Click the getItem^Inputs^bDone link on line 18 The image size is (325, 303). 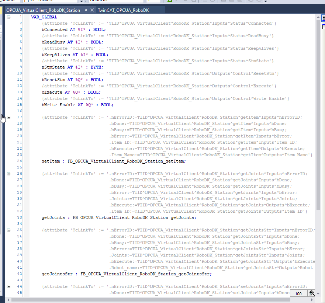point(198,123)
